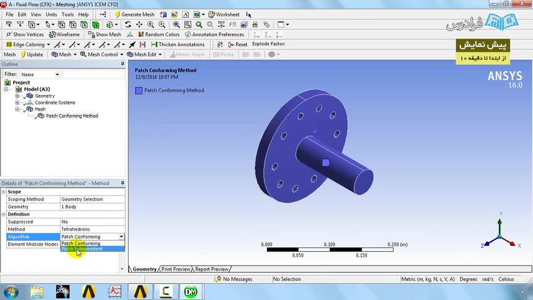Click the Selection Information icon
This screenshot has height=300, width=533.
(248, 14)
